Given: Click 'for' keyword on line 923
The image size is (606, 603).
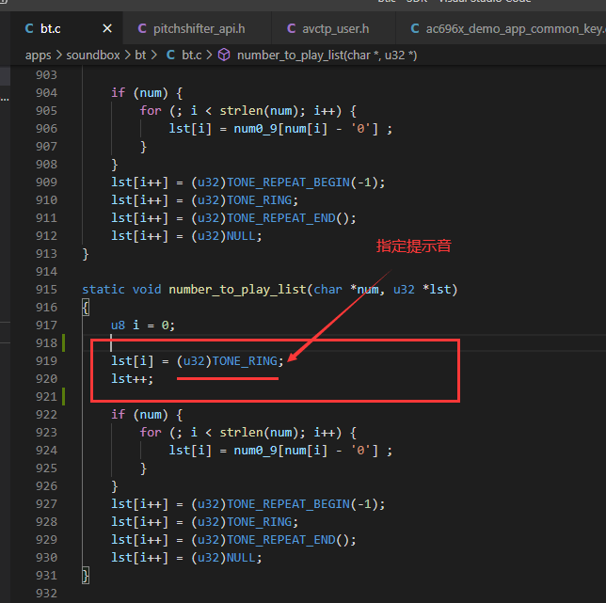Looking at the screenshot, I should pos(151,432).
